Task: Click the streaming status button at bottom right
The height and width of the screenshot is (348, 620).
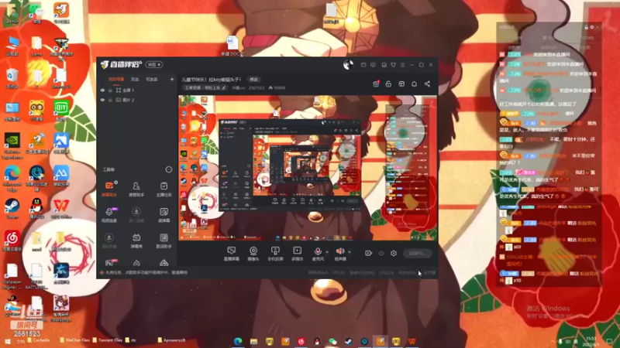Action: click(x=417, y=253)
